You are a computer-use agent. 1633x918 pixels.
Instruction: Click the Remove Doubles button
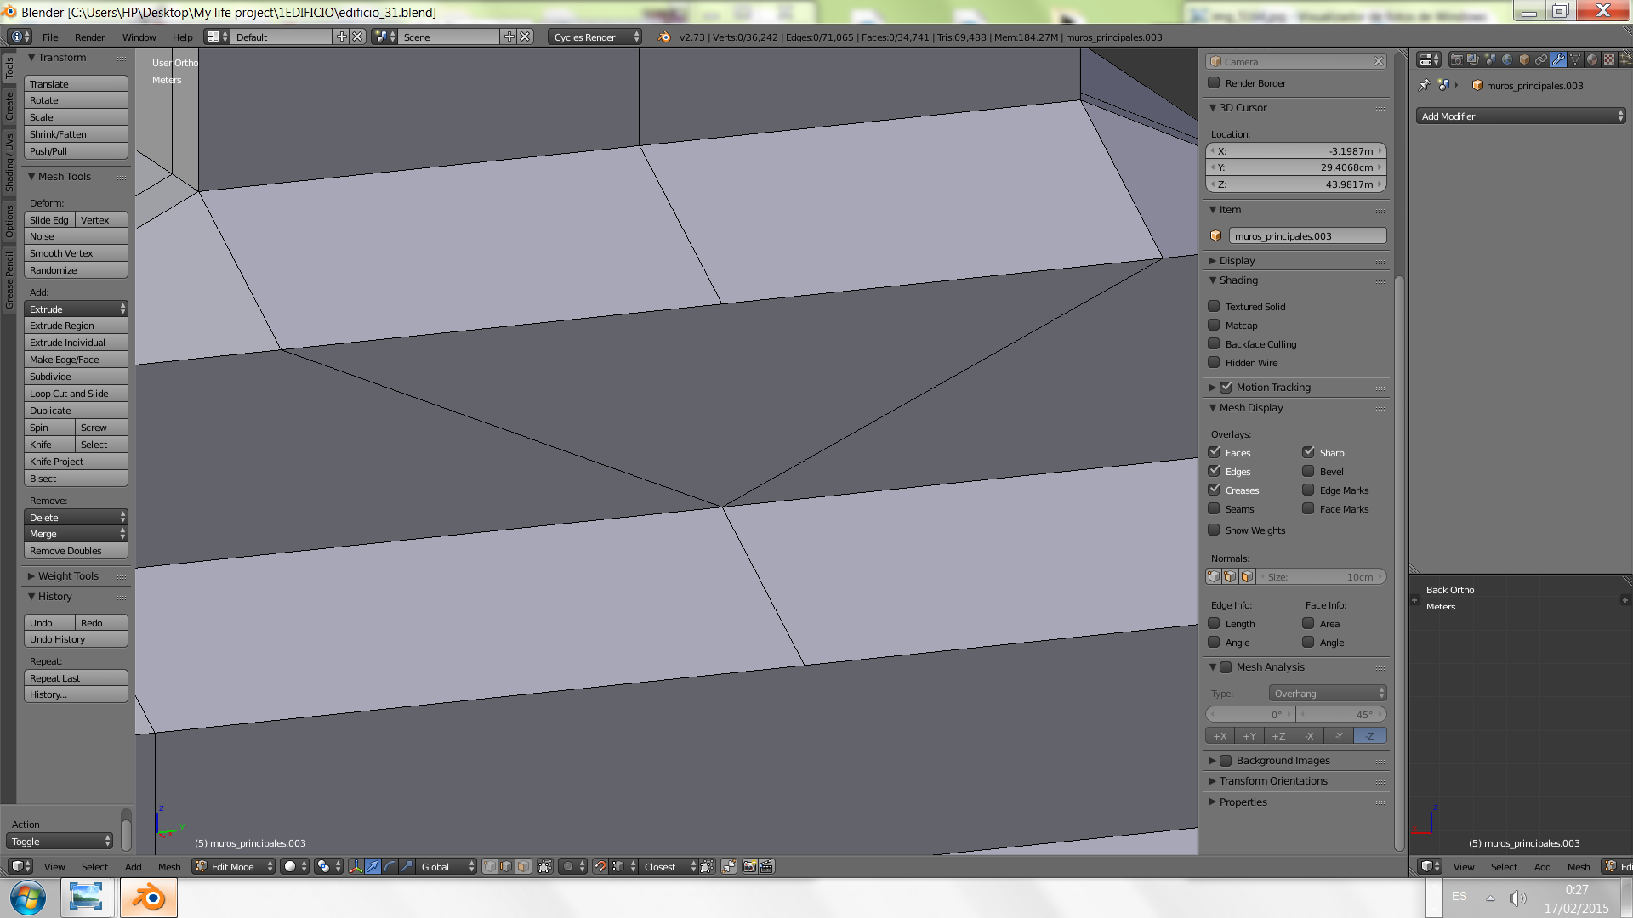(76, 551)
